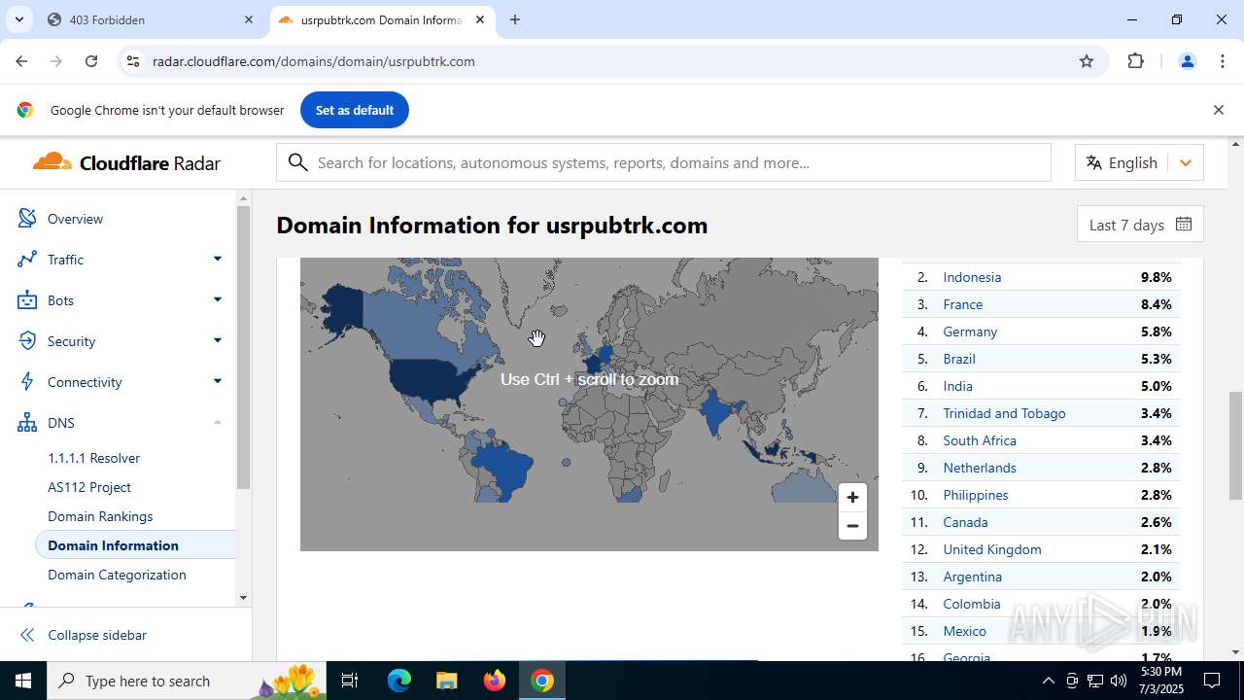Click the Security shield icon
This screenshot has height=700, width=1244.
(27, 341)
